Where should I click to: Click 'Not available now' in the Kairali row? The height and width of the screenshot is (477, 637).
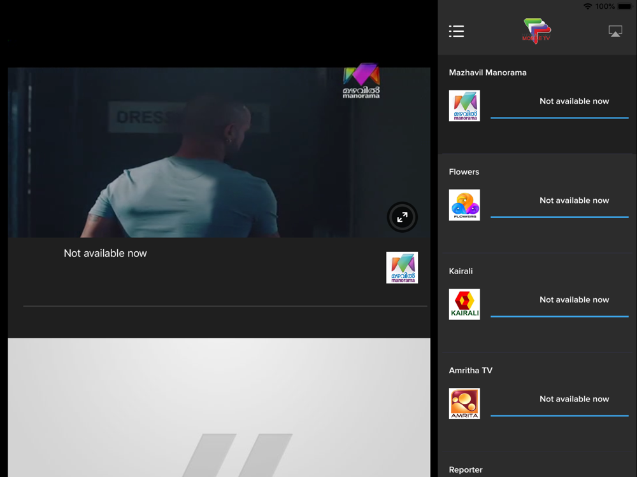click(x=574, y=300)
